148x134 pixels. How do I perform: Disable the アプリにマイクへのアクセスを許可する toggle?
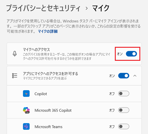pyautogui.click(x=124, y=76)
